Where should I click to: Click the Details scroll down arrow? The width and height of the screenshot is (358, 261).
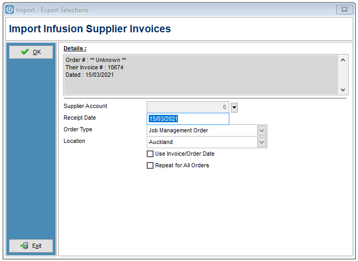tap(343, 89)
